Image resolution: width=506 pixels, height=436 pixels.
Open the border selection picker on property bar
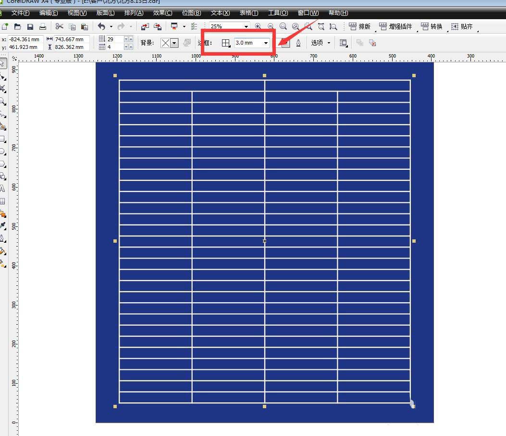[x=226, y=43]
